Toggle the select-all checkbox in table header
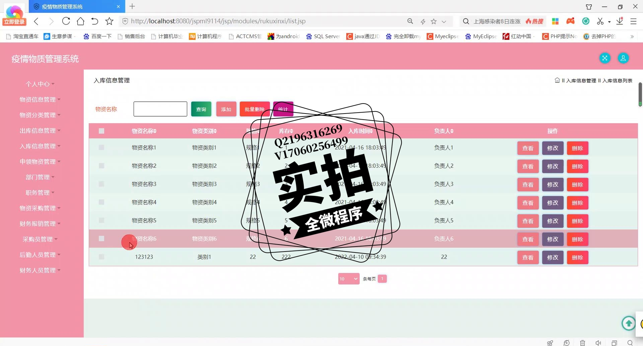 click(x=101, y=131)
